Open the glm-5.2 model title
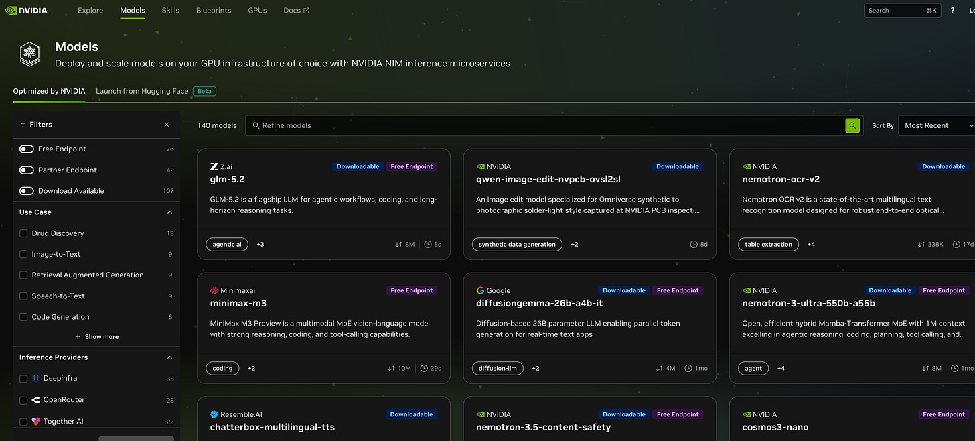 click(228, 180)
